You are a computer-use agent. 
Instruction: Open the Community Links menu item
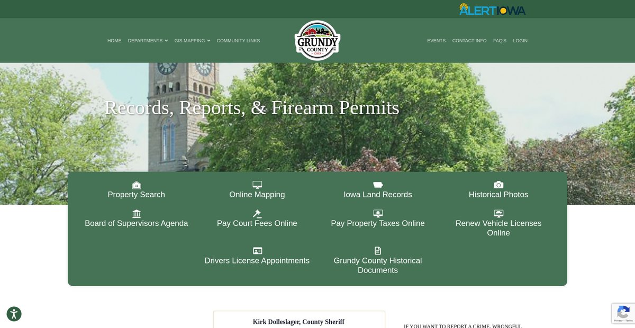238,41
